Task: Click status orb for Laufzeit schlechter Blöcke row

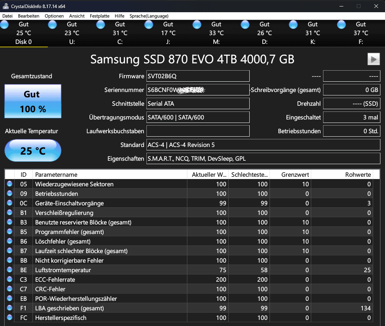Action: click(x=10, y=250)
